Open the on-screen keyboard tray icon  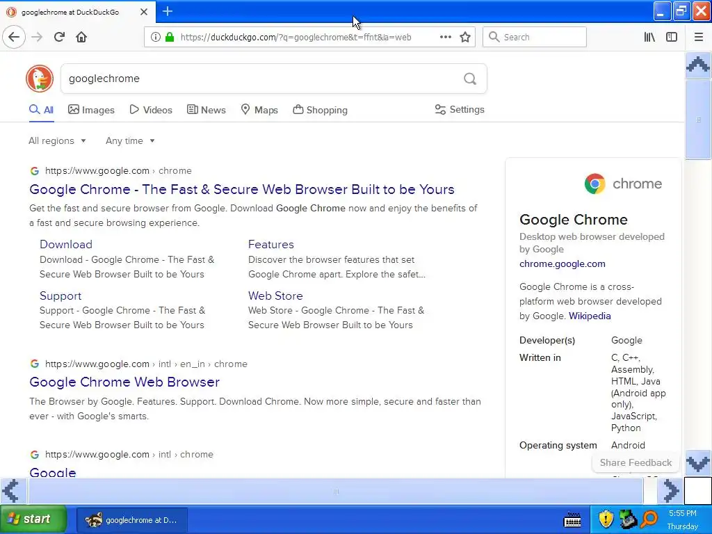[x=572, y=519]
